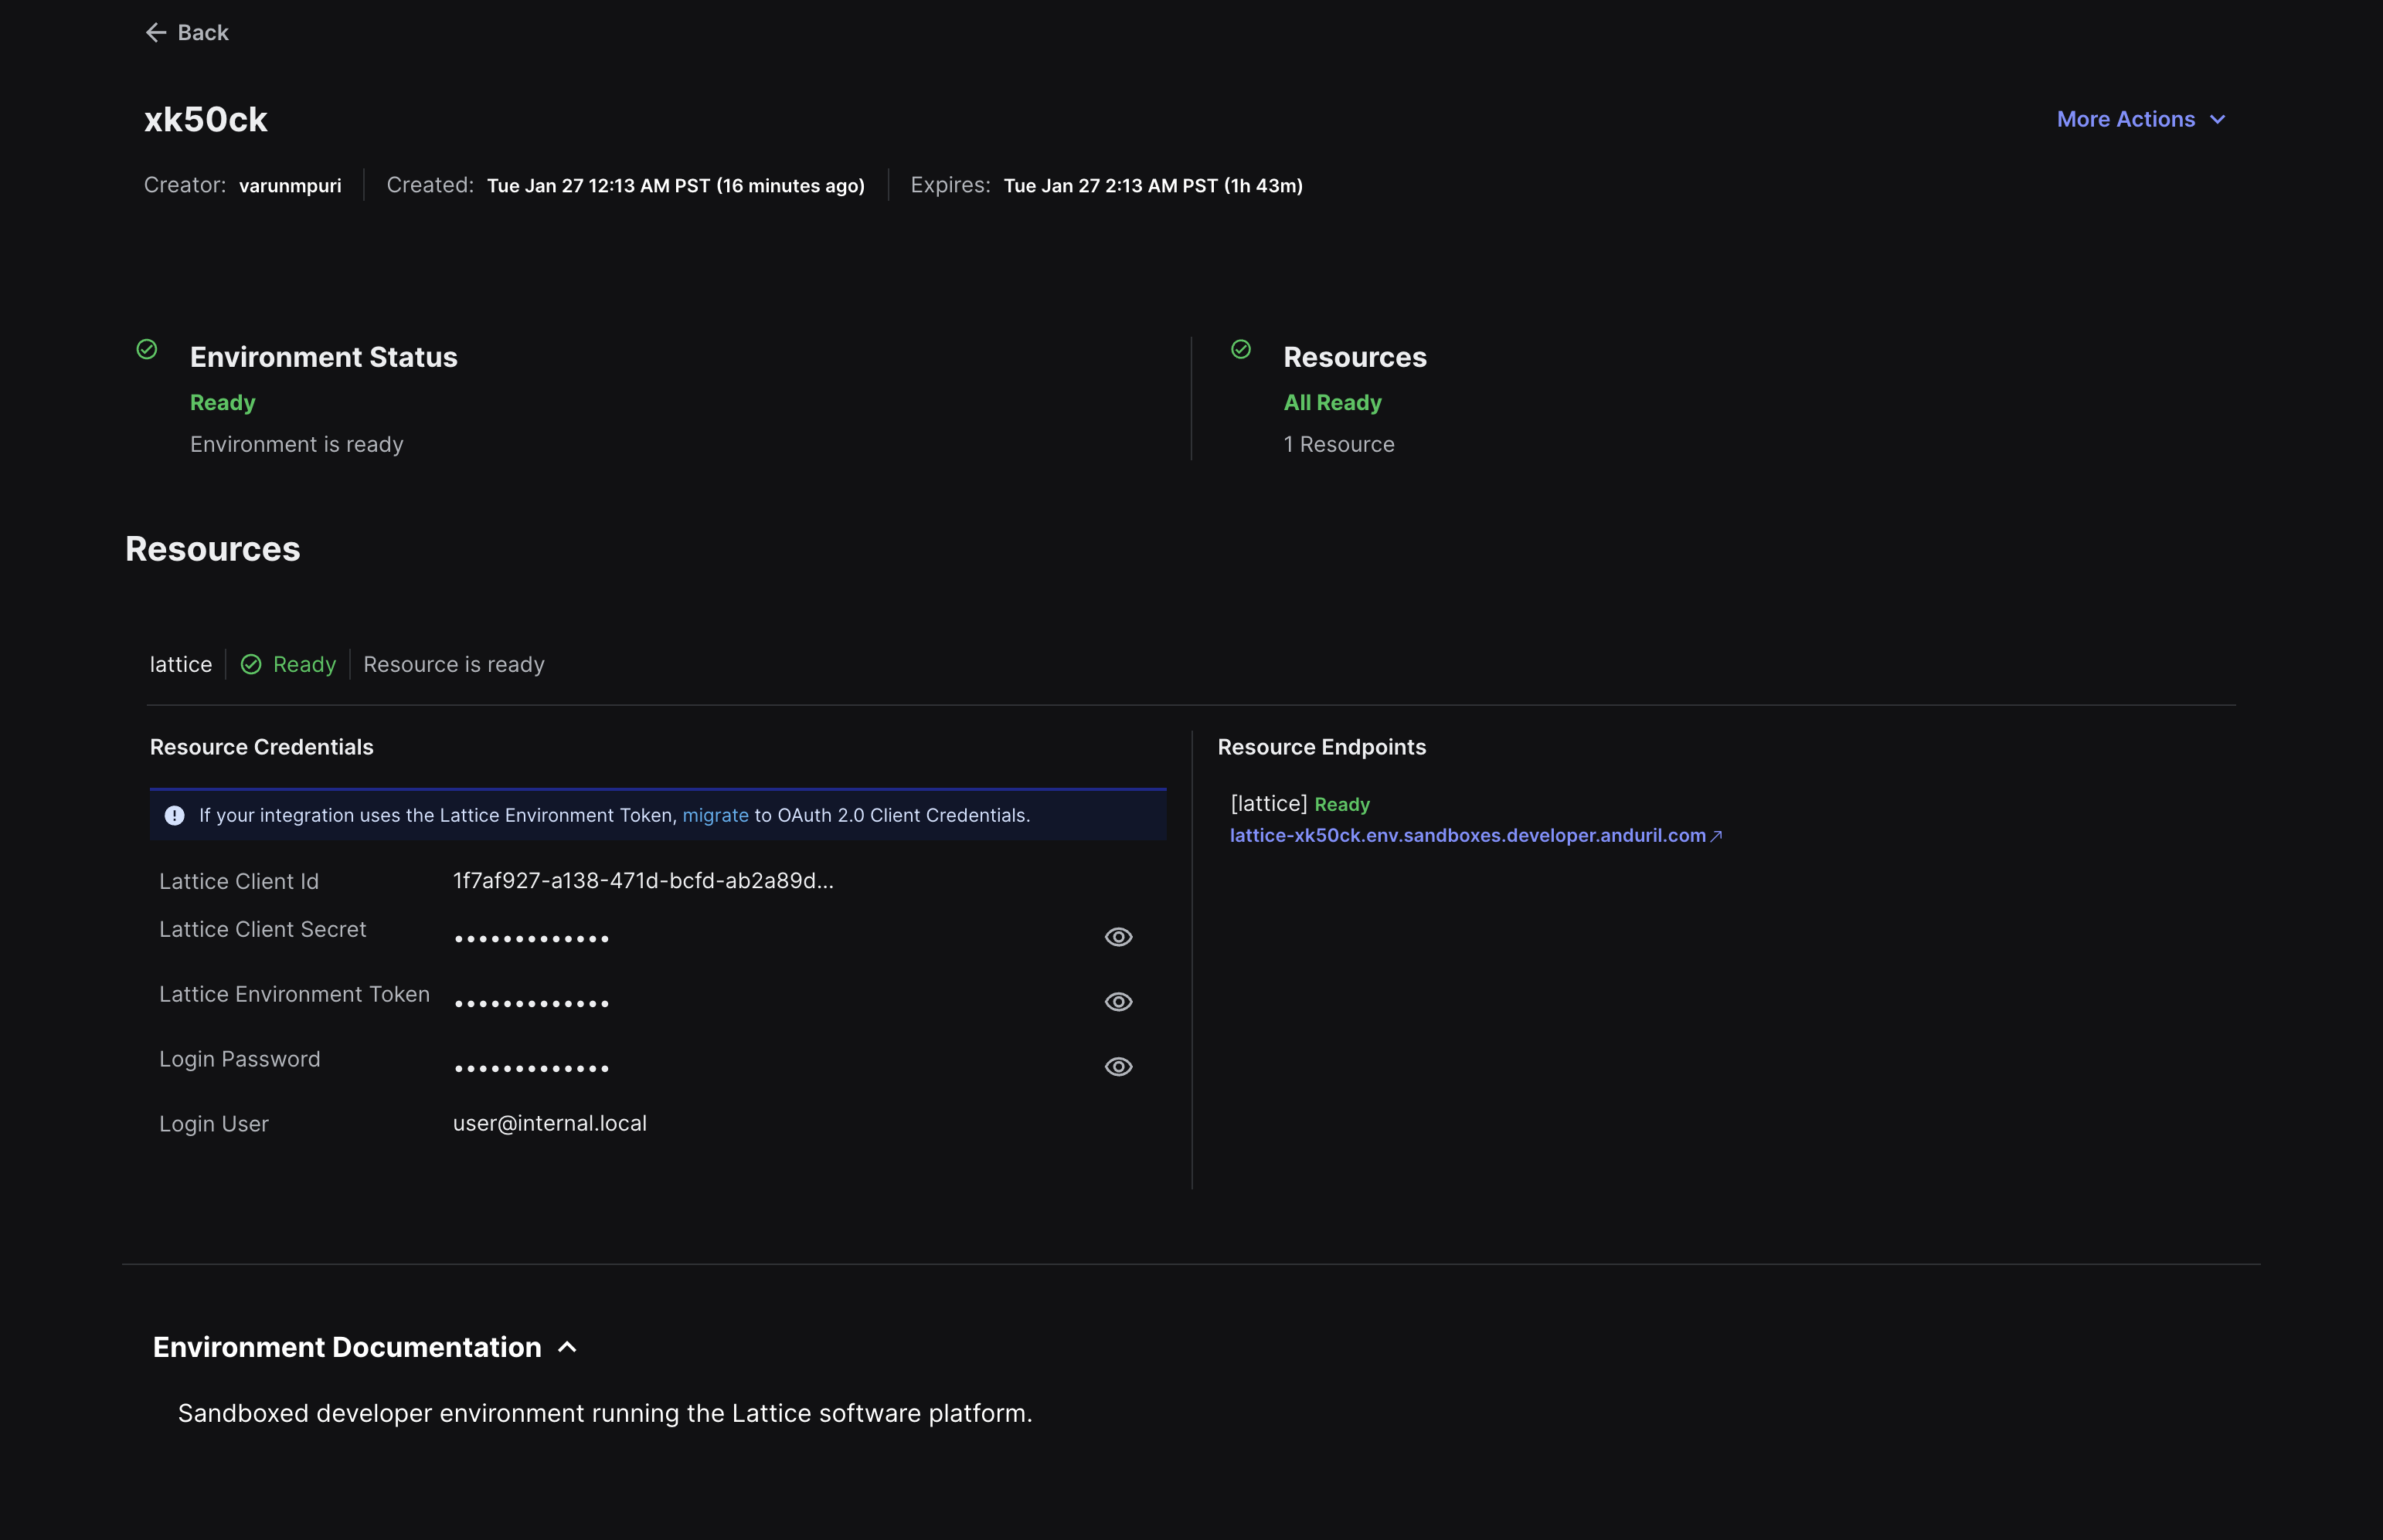Viewport: 2383px width, 1540px height.
Task: Click the Expires timestamp text
Action: click(x=1153, y=186)
